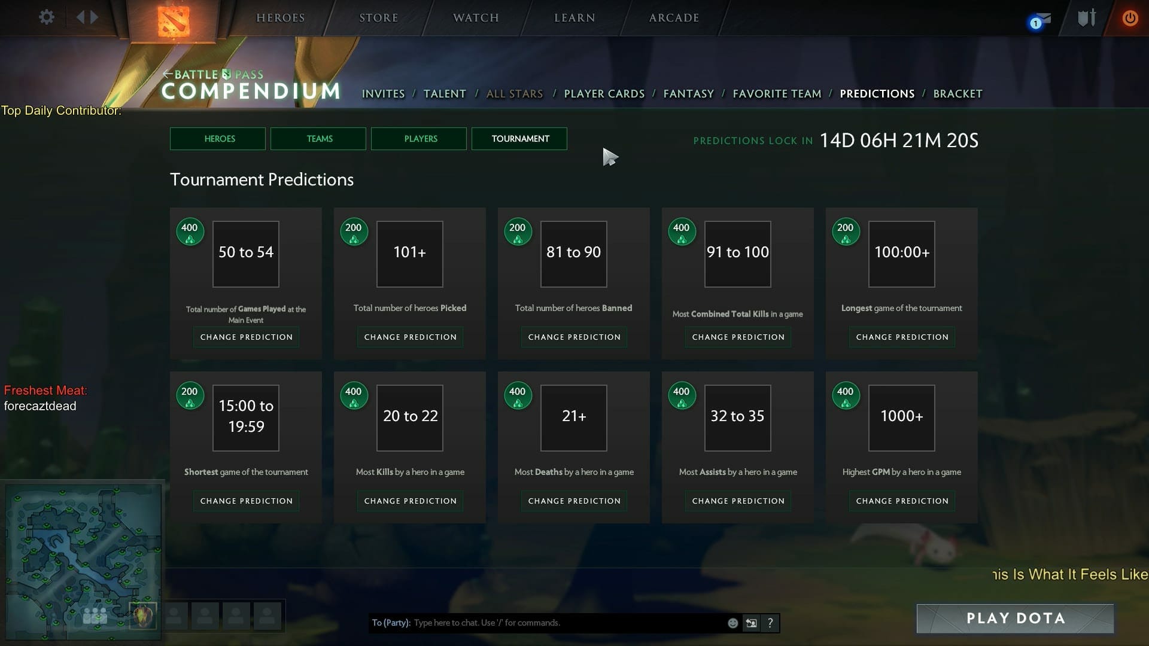Click the first empty party slot
Viewport: 1149px width, 646px height.
click(174, 615)
